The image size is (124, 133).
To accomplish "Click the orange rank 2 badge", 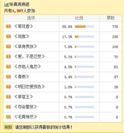I will 9,36.
